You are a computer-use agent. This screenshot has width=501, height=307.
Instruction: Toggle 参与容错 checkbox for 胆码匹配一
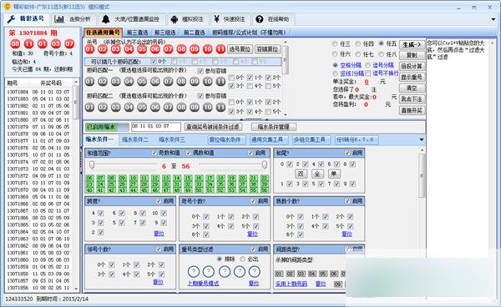[x=200, y=71]
